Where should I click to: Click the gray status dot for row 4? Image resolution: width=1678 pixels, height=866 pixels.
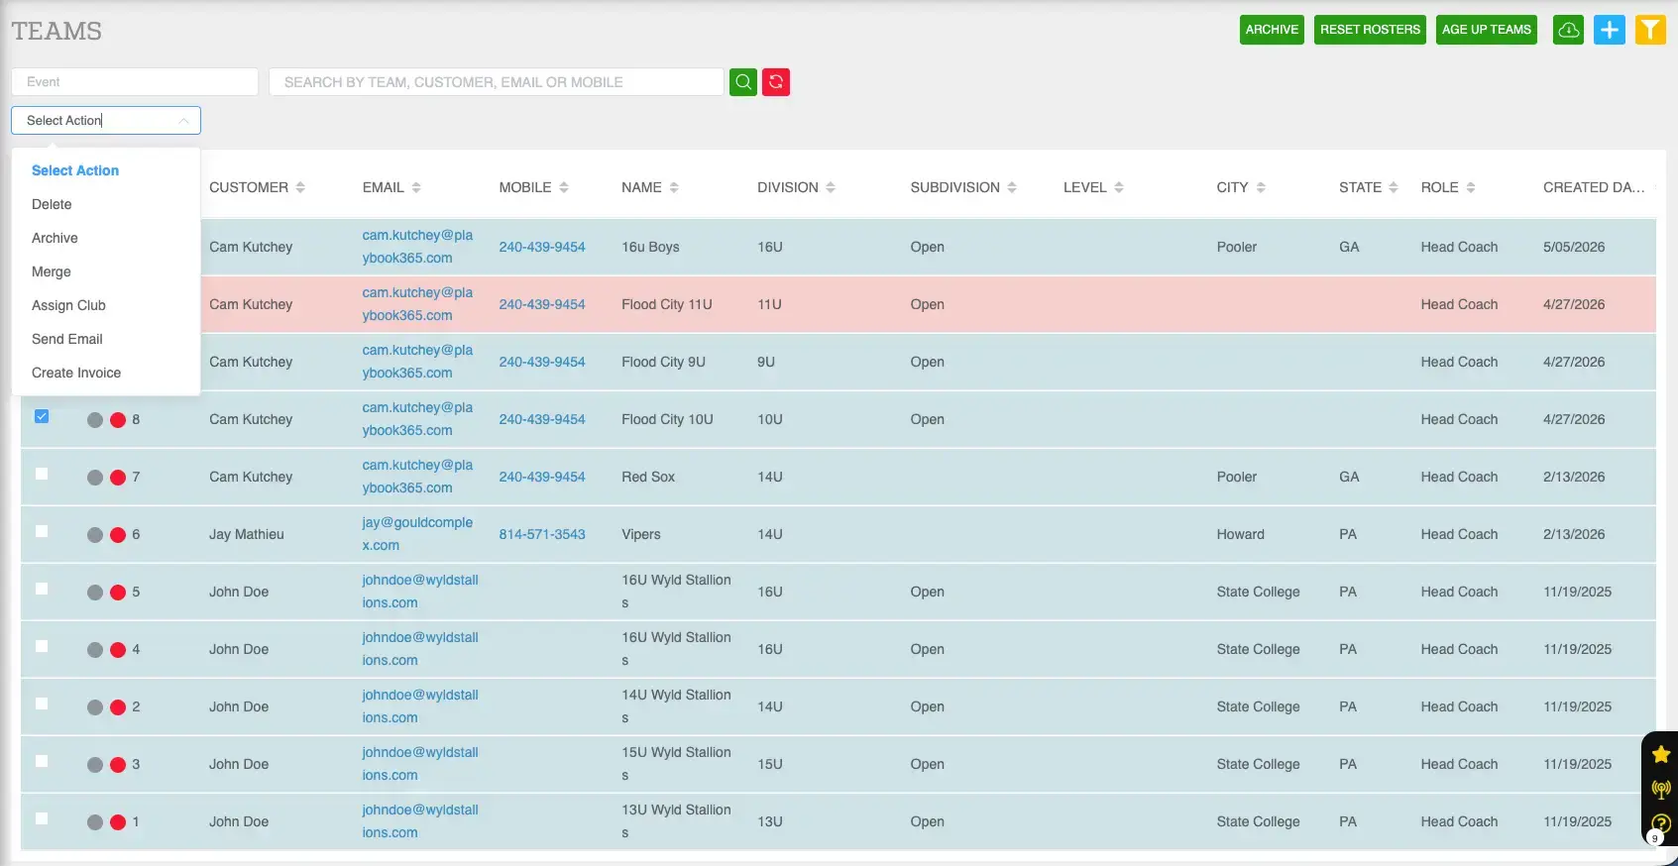click(x=95, y=650)
